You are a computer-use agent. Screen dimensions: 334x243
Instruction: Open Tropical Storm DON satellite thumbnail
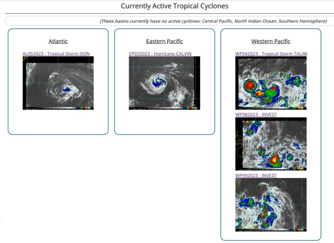[58, 83]
